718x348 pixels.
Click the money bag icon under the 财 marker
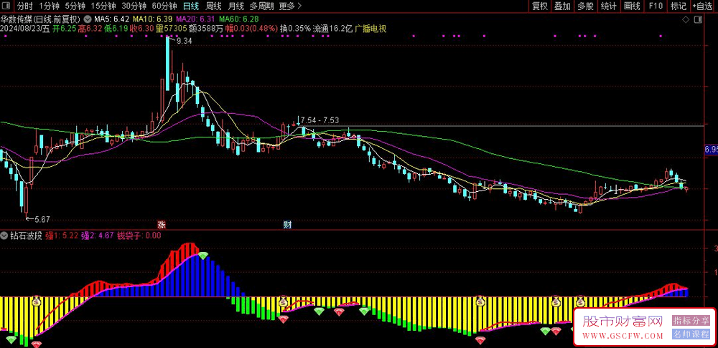click(x=284, y=301)
